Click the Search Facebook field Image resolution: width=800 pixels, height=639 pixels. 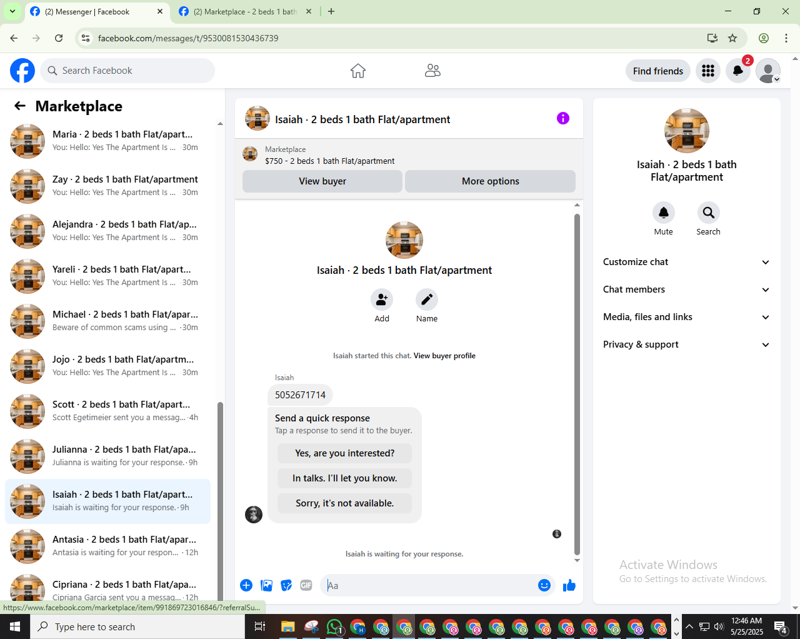point(127,71)
